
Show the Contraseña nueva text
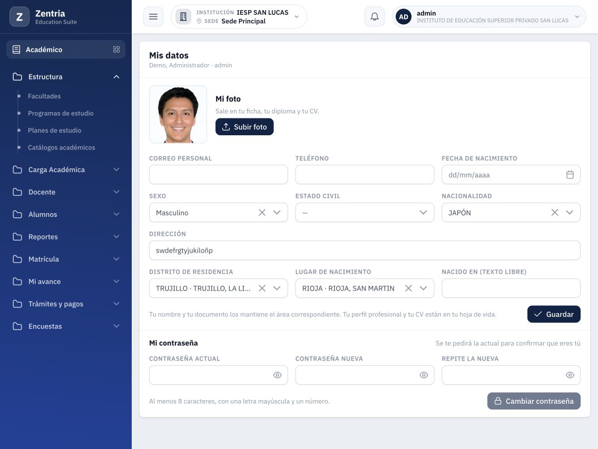coord(424,375)
